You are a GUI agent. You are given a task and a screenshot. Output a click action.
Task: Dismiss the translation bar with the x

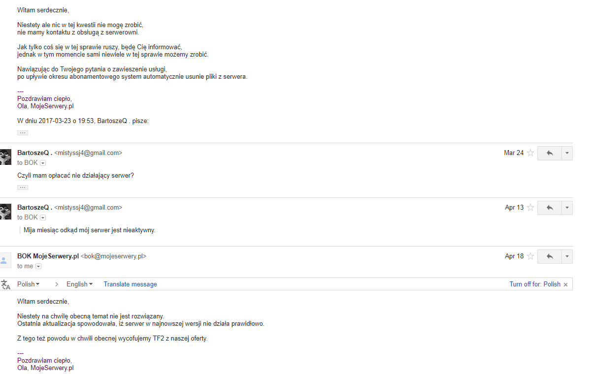pyautogui.click(x=565, y=284)
